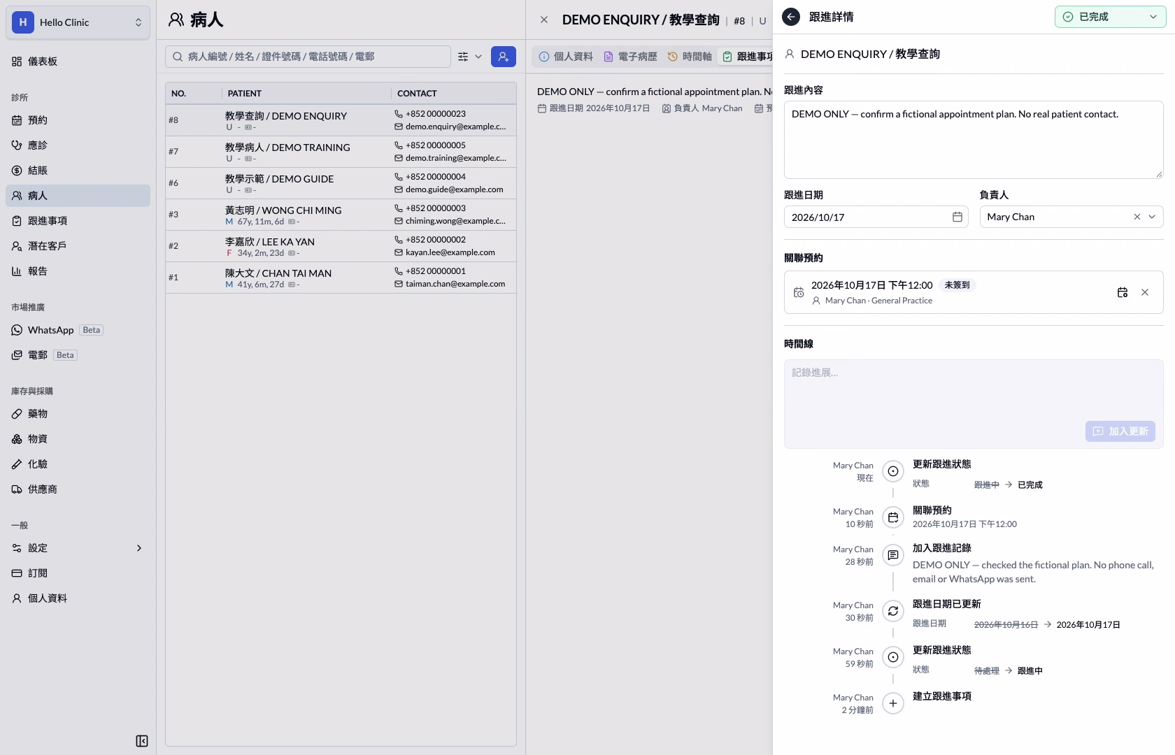Collapse the sidebar panel
The width and height of the screenshot is (1175, 755).
pos(142,741)
